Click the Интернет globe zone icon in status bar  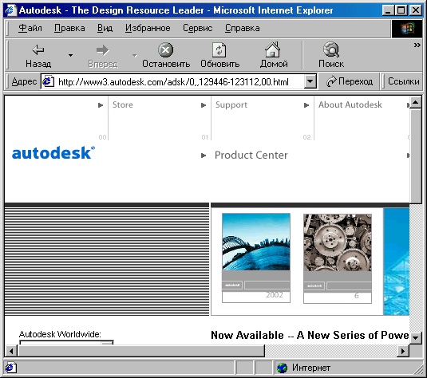[282, 368]
